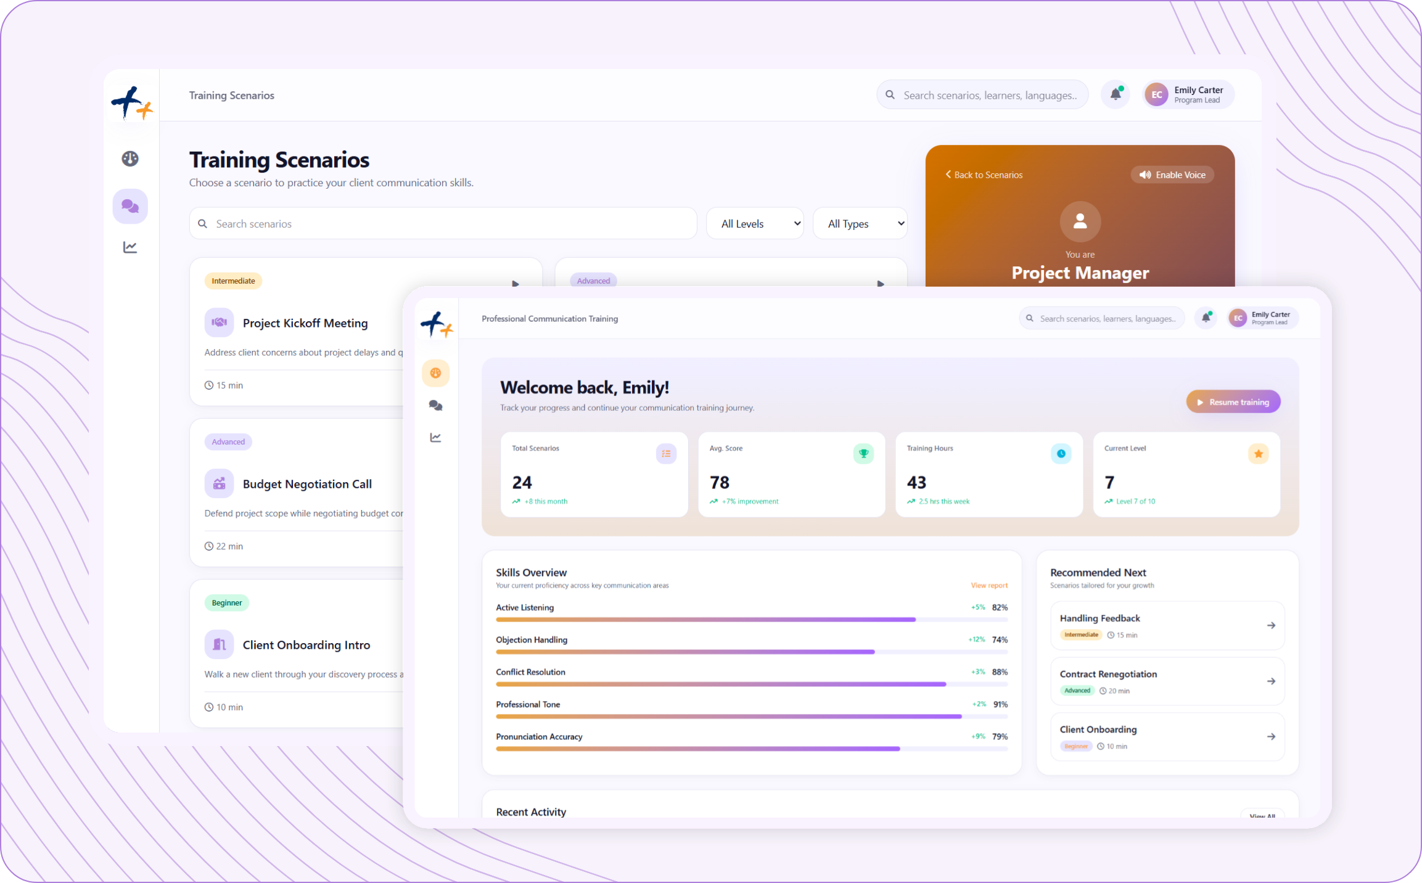1422x883 pixels.
Task: Play the second Advanced scenario card arrow
Action: (881, 283)
